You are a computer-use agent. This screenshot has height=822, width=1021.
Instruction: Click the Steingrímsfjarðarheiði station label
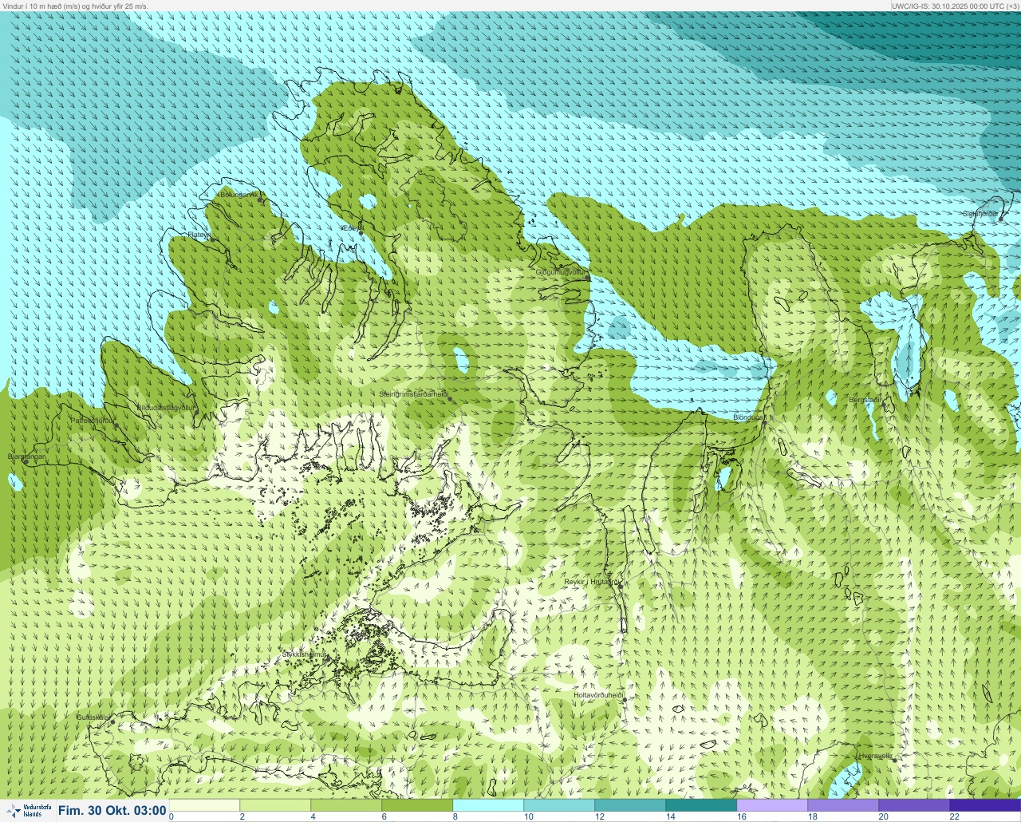coord(413,393)
